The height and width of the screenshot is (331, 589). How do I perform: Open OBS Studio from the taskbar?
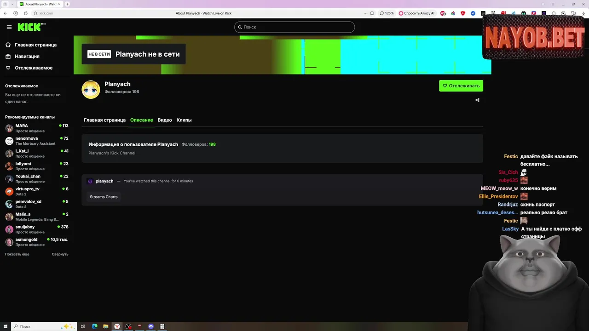point(128,326)
